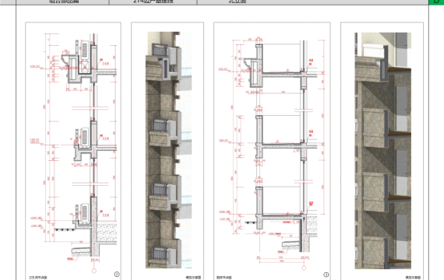Click the top air-conditioner unit in first section
The height and width of the screenshot is (280, 444).
[x=85, y=50]
